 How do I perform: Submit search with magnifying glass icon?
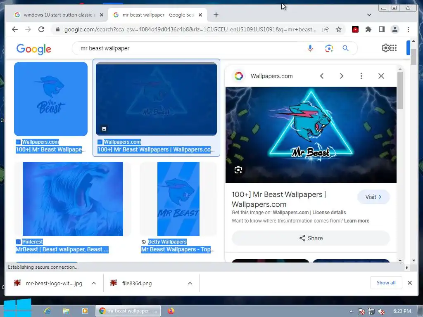coord(346,48)
